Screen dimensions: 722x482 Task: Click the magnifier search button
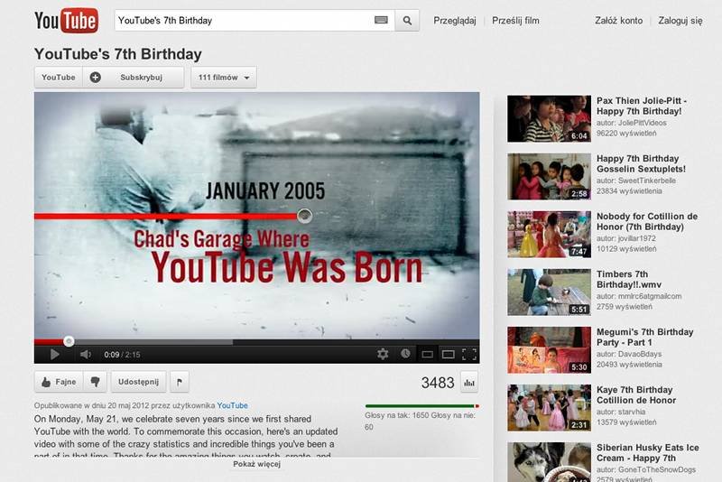(407, 20)
